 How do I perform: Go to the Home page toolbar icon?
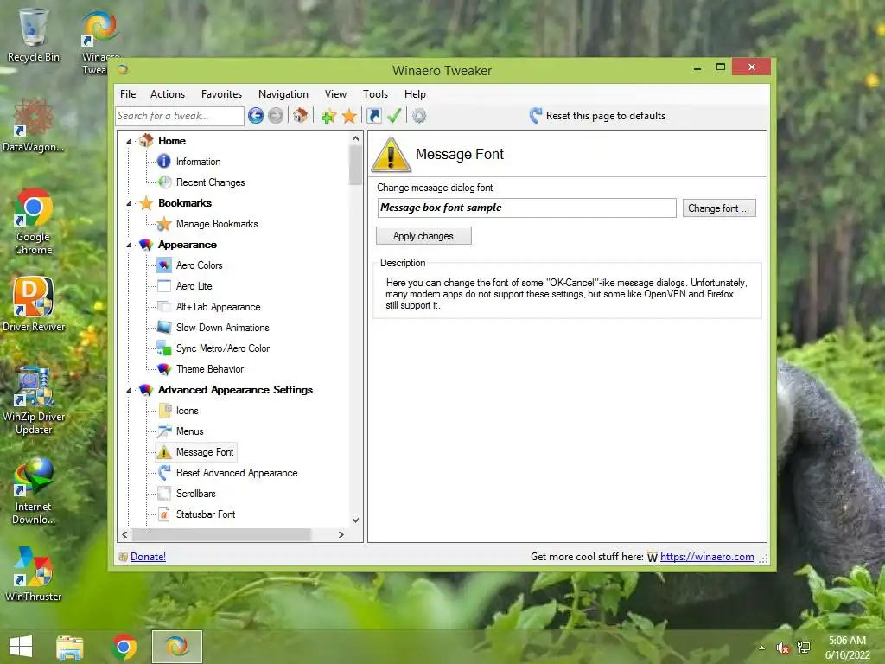300,116
